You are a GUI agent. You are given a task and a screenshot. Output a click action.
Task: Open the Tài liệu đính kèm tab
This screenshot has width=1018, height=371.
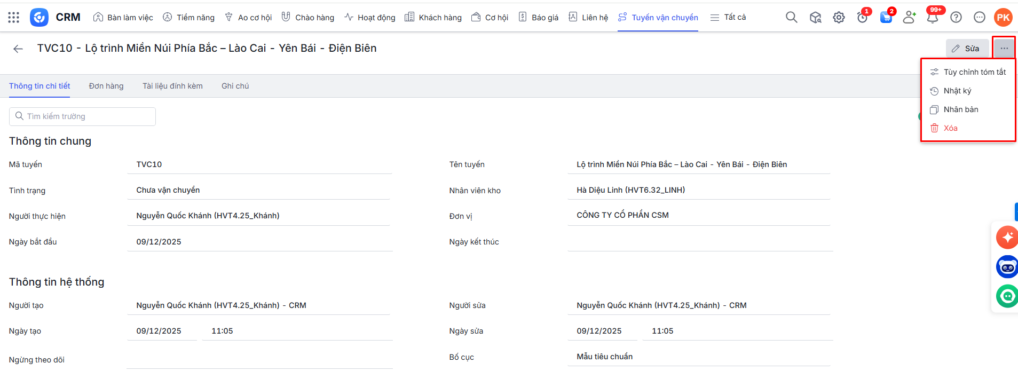(172, 86)
